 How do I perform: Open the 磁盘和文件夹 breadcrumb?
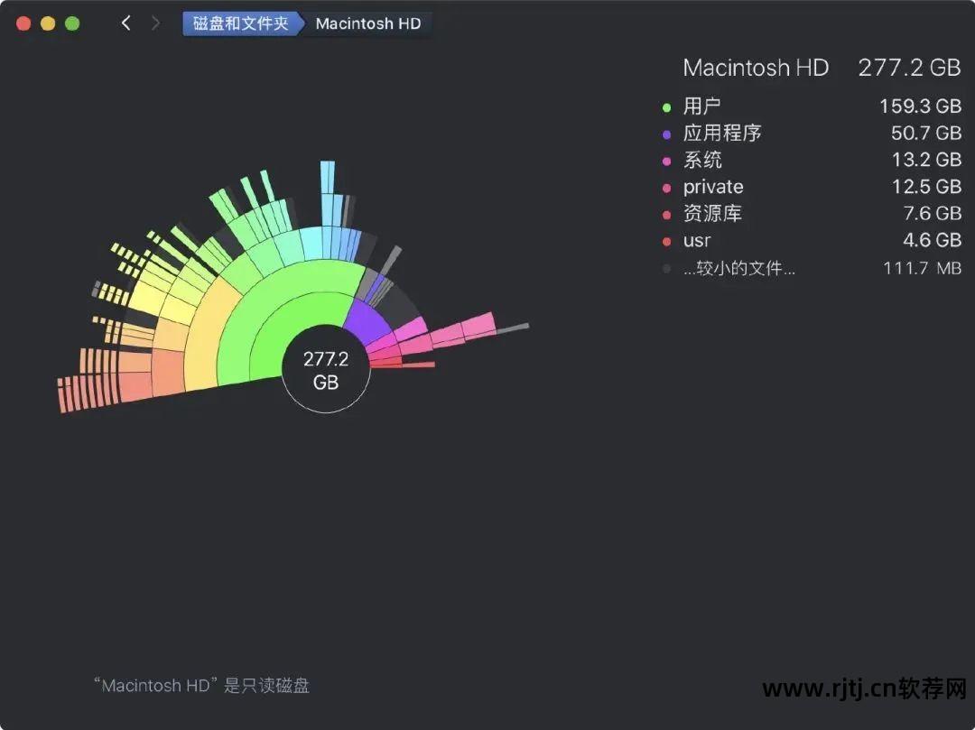(241, 23)
